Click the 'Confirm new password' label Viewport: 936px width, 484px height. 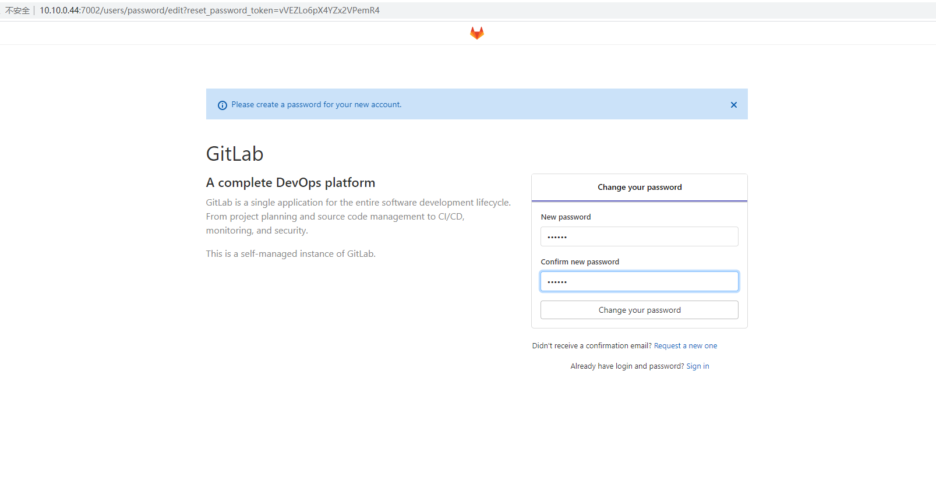coord(580,262)
